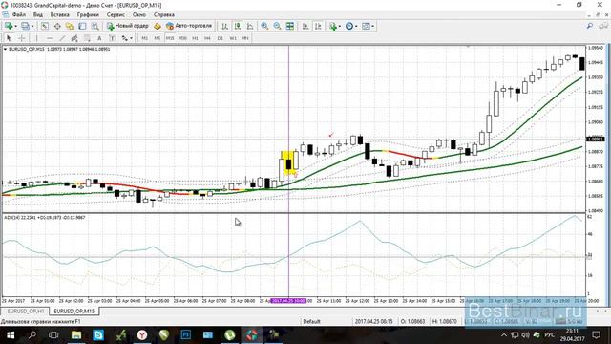
Task: Click the O: 1.08663 status bar value
Action: [x=413, y=322]
